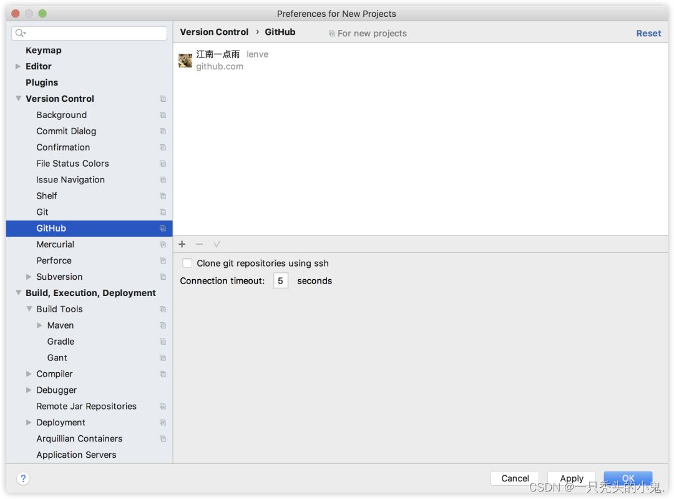
Task: Expand the Editor tree node
Action: tap(18, 66)
